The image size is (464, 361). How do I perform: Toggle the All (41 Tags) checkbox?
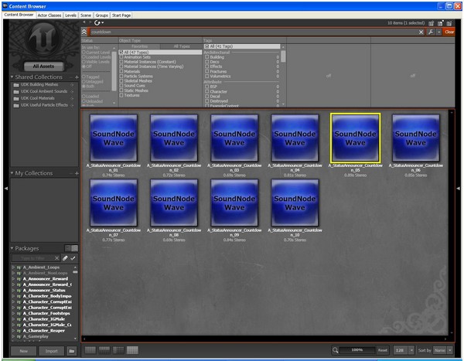click(x=206, y=46)
